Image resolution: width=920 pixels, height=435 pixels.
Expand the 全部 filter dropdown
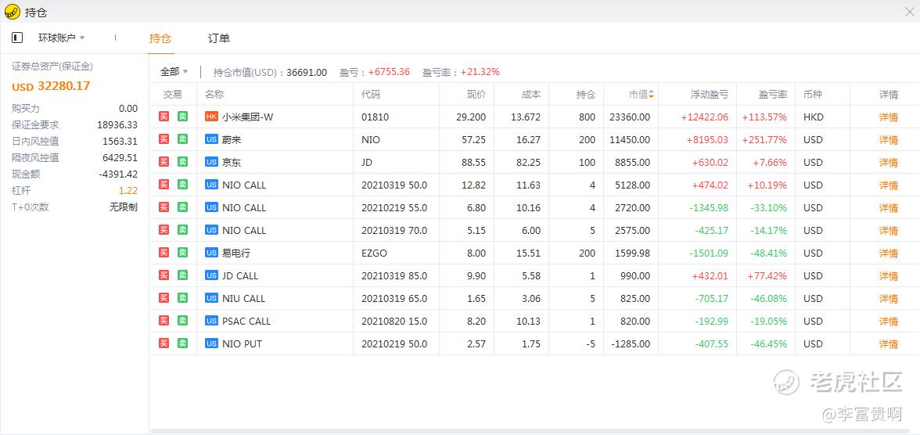[174, 72]
